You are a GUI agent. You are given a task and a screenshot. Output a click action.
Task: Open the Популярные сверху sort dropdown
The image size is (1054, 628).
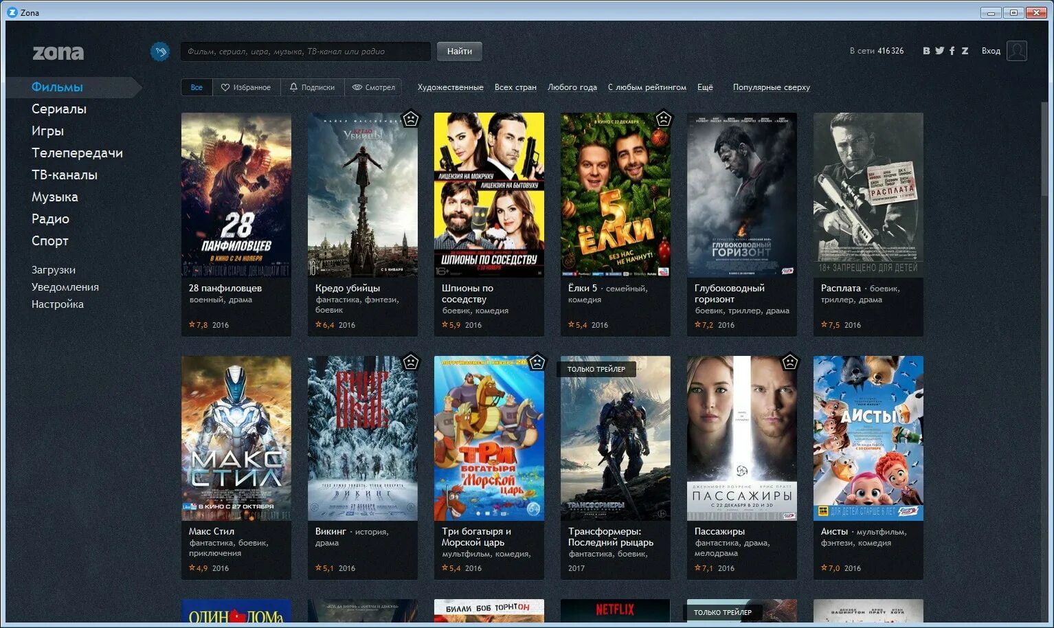click(x=771, y=87)
